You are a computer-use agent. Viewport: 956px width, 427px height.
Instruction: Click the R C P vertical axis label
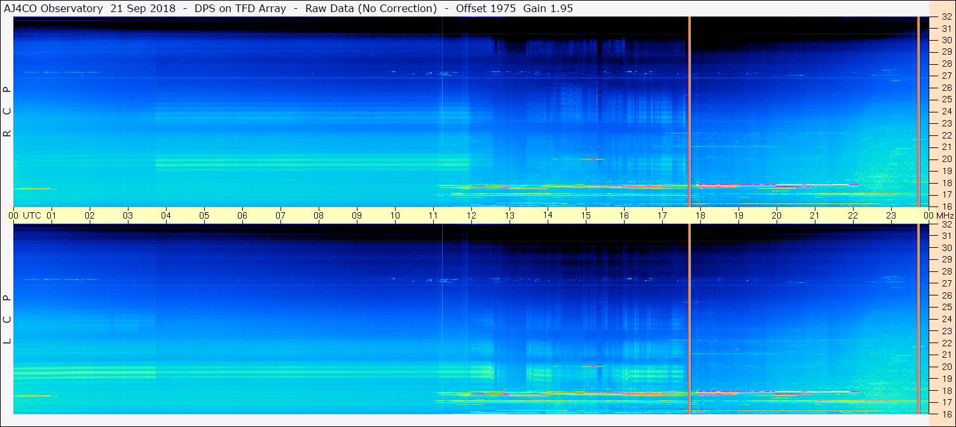click(7, 112)
